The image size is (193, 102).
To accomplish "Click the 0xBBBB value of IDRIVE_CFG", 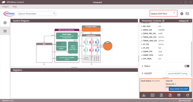I will click(x=161, y=30).
